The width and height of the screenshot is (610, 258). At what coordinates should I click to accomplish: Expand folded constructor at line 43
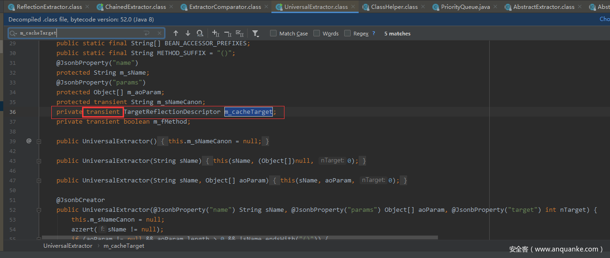[39, 160]
